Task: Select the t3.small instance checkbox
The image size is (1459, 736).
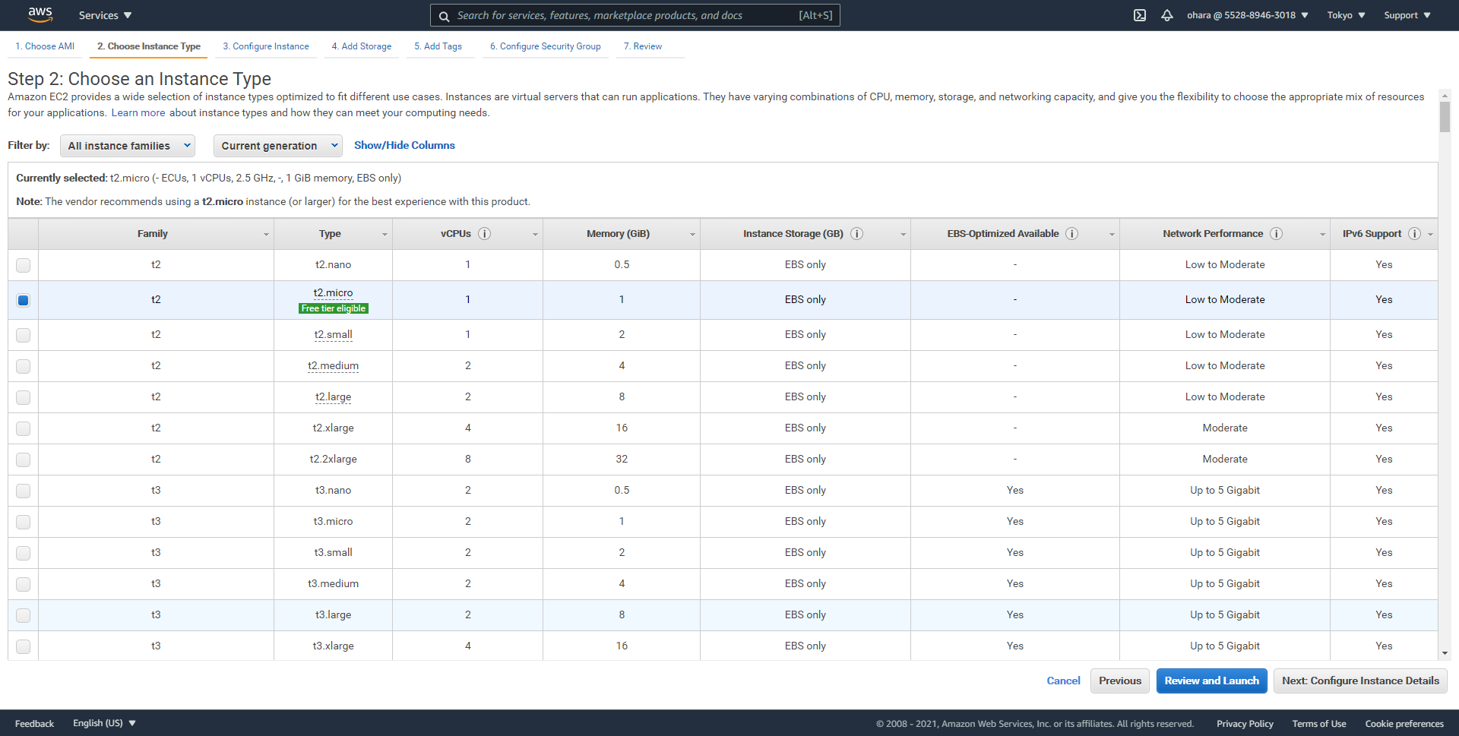Action: tap(24, 553)
